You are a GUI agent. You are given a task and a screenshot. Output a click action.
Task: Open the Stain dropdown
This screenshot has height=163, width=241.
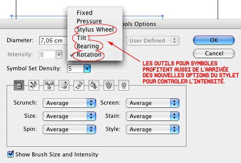click(x=152, y=116)
